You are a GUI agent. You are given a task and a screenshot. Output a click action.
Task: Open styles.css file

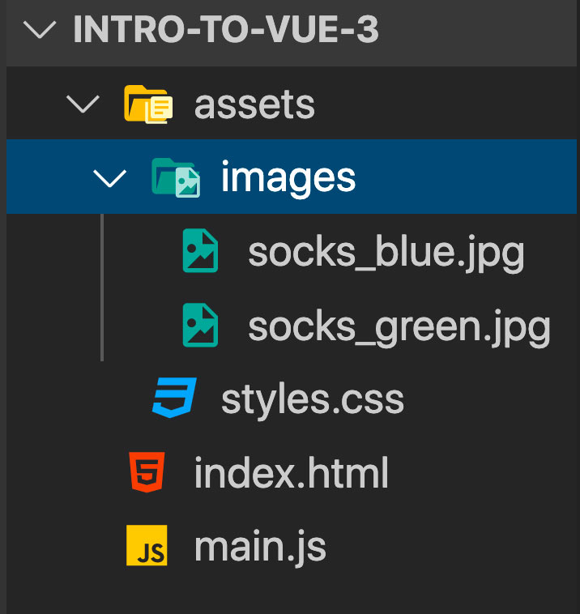(x=313, y=400)
